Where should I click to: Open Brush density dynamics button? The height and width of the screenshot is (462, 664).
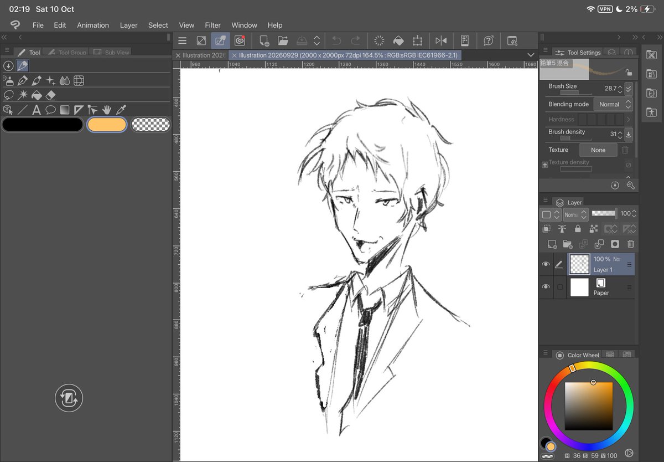click(x=629, y=135)
